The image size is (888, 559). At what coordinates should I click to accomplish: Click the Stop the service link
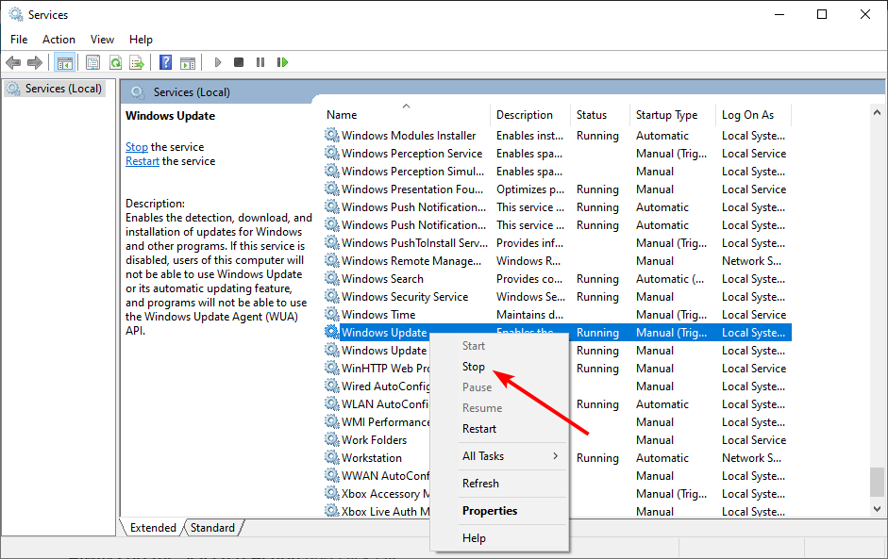[x=137, y=147]
